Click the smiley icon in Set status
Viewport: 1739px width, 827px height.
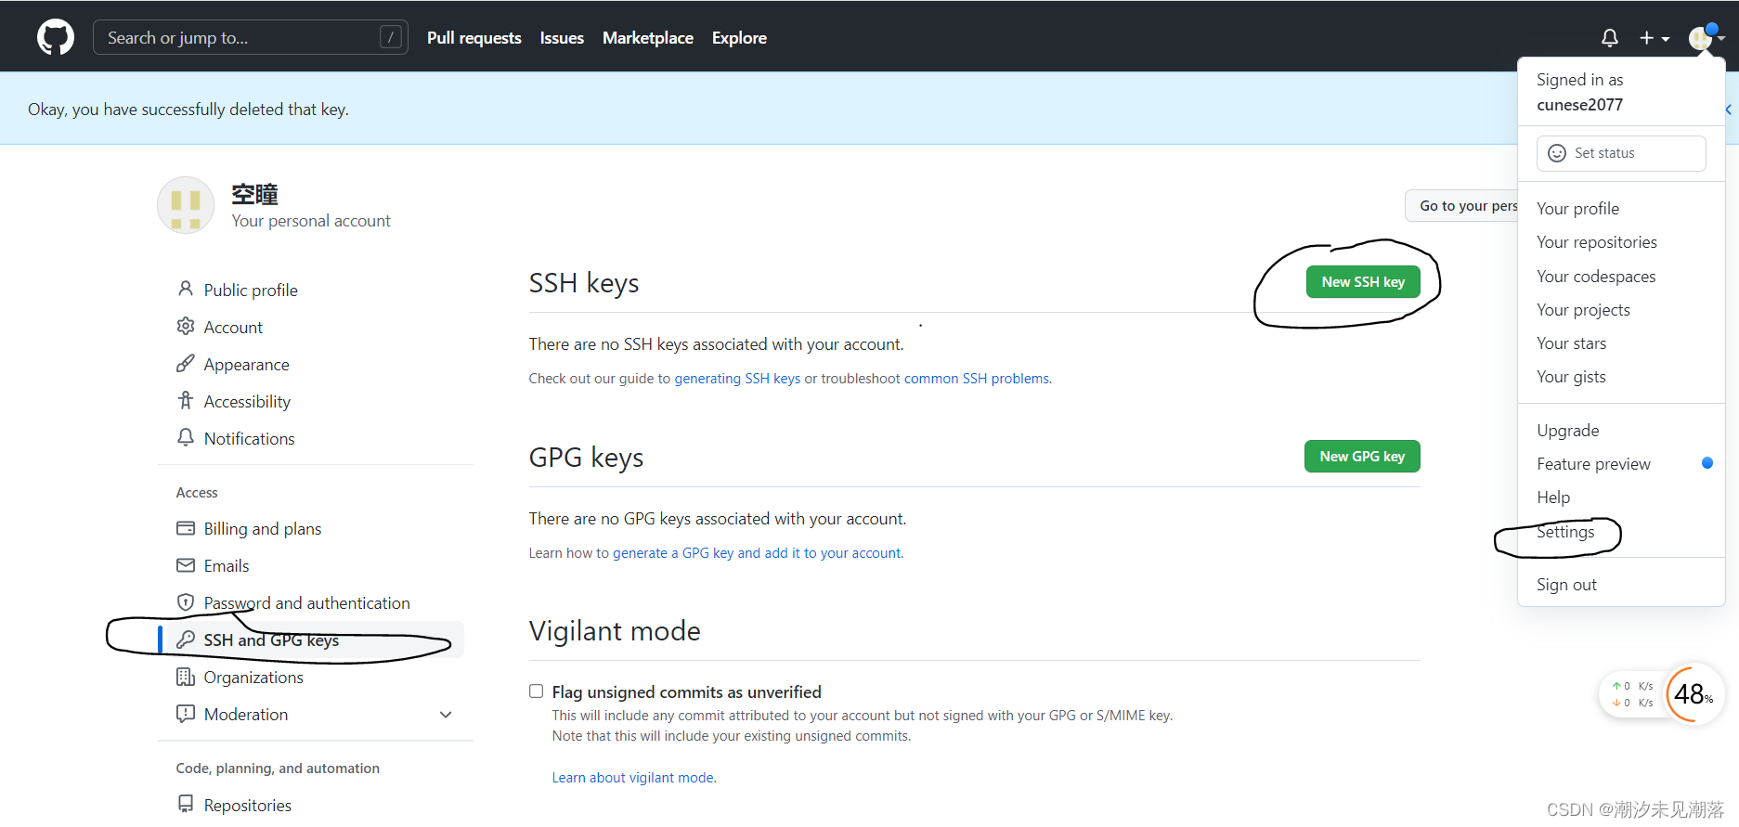point(1557,153)
